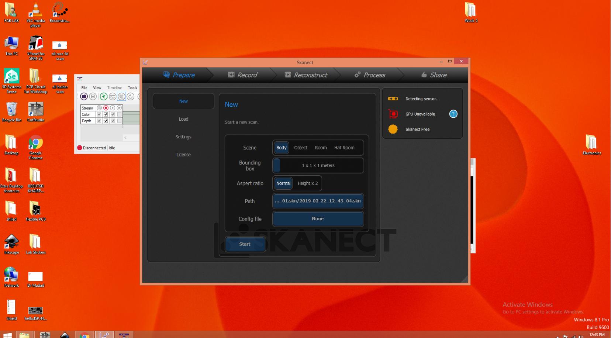Start the new scan
This screenshot has width=611, height=338.
[245, 244]
